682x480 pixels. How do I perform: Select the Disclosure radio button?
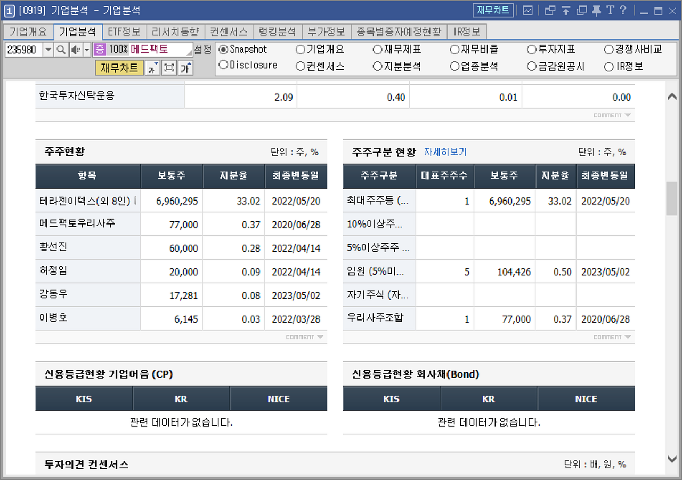[x=223, y=65]
